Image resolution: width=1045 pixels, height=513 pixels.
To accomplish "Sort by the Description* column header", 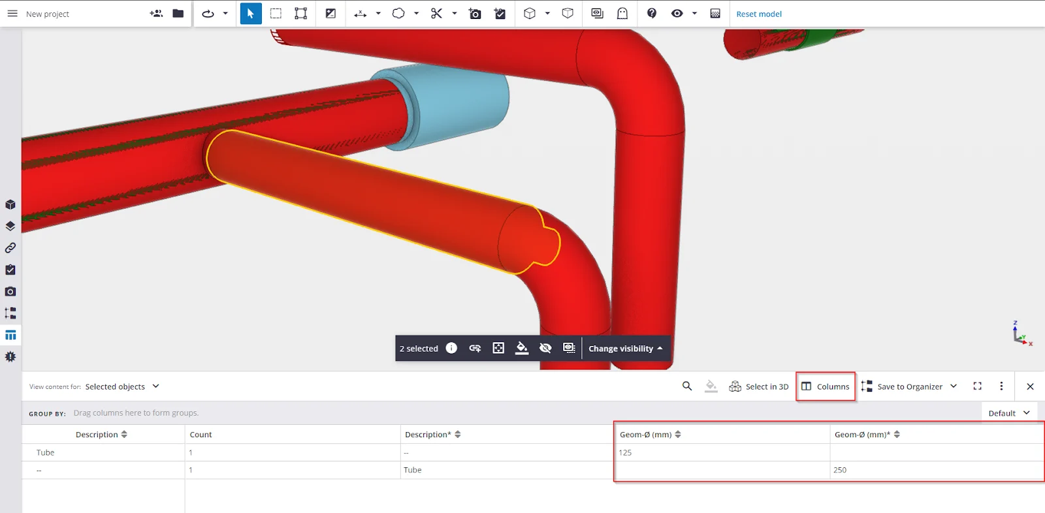I will [x=433, y=435].
